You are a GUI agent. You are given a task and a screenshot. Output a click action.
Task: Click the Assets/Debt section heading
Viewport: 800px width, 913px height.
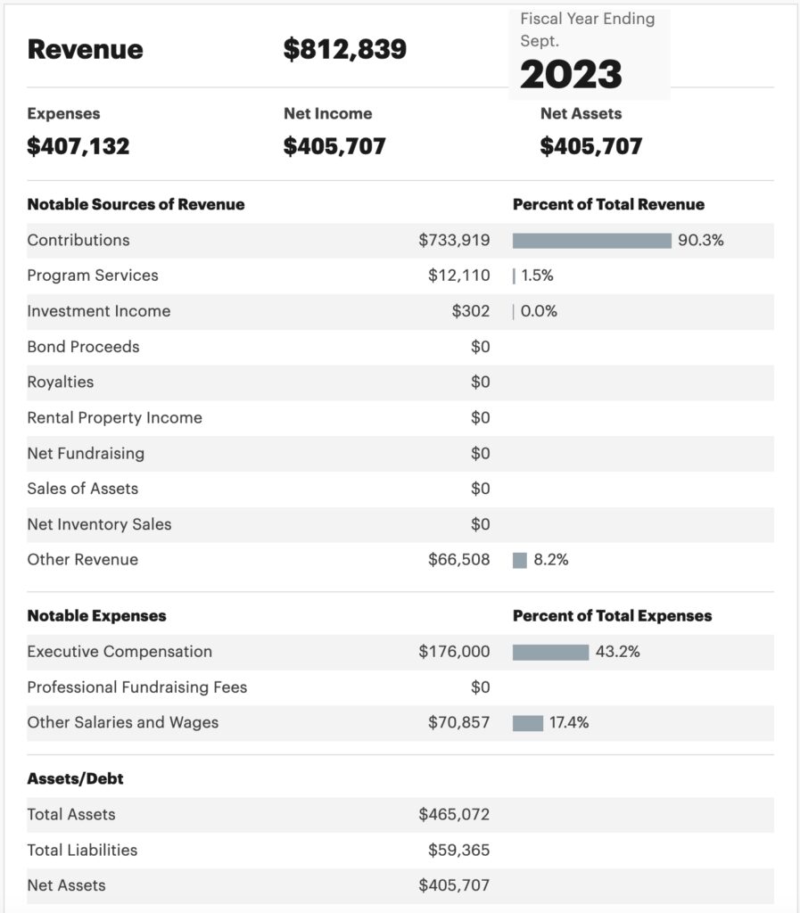click(x=75, y=779)
